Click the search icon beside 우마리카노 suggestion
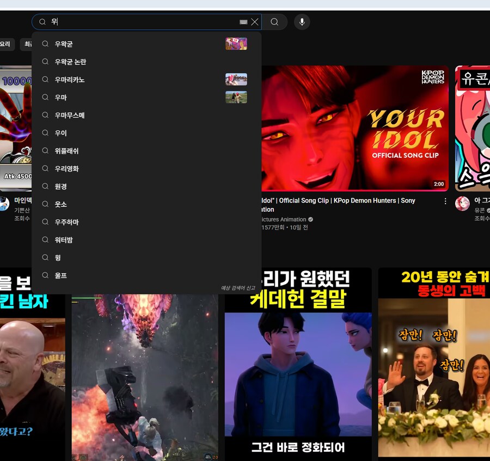 point(45,79)
